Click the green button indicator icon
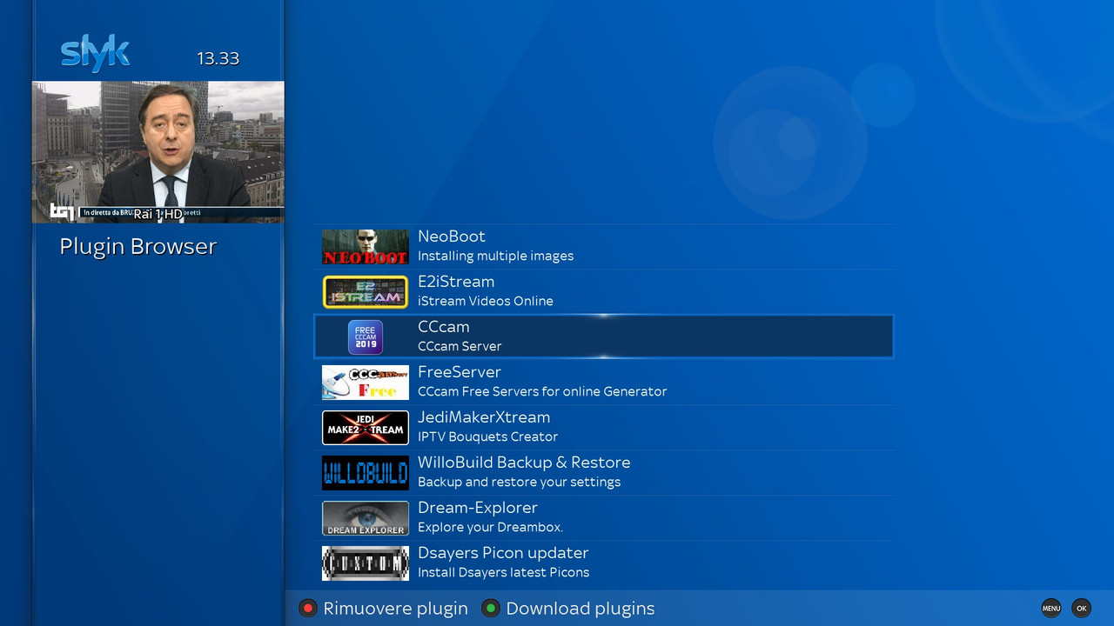Viewport: 1114px width, 626px height. [x=491, y=609]
